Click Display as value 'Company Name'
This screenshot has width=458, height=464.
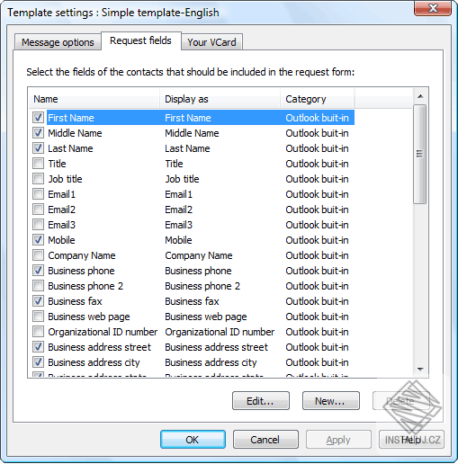point(199,255)
